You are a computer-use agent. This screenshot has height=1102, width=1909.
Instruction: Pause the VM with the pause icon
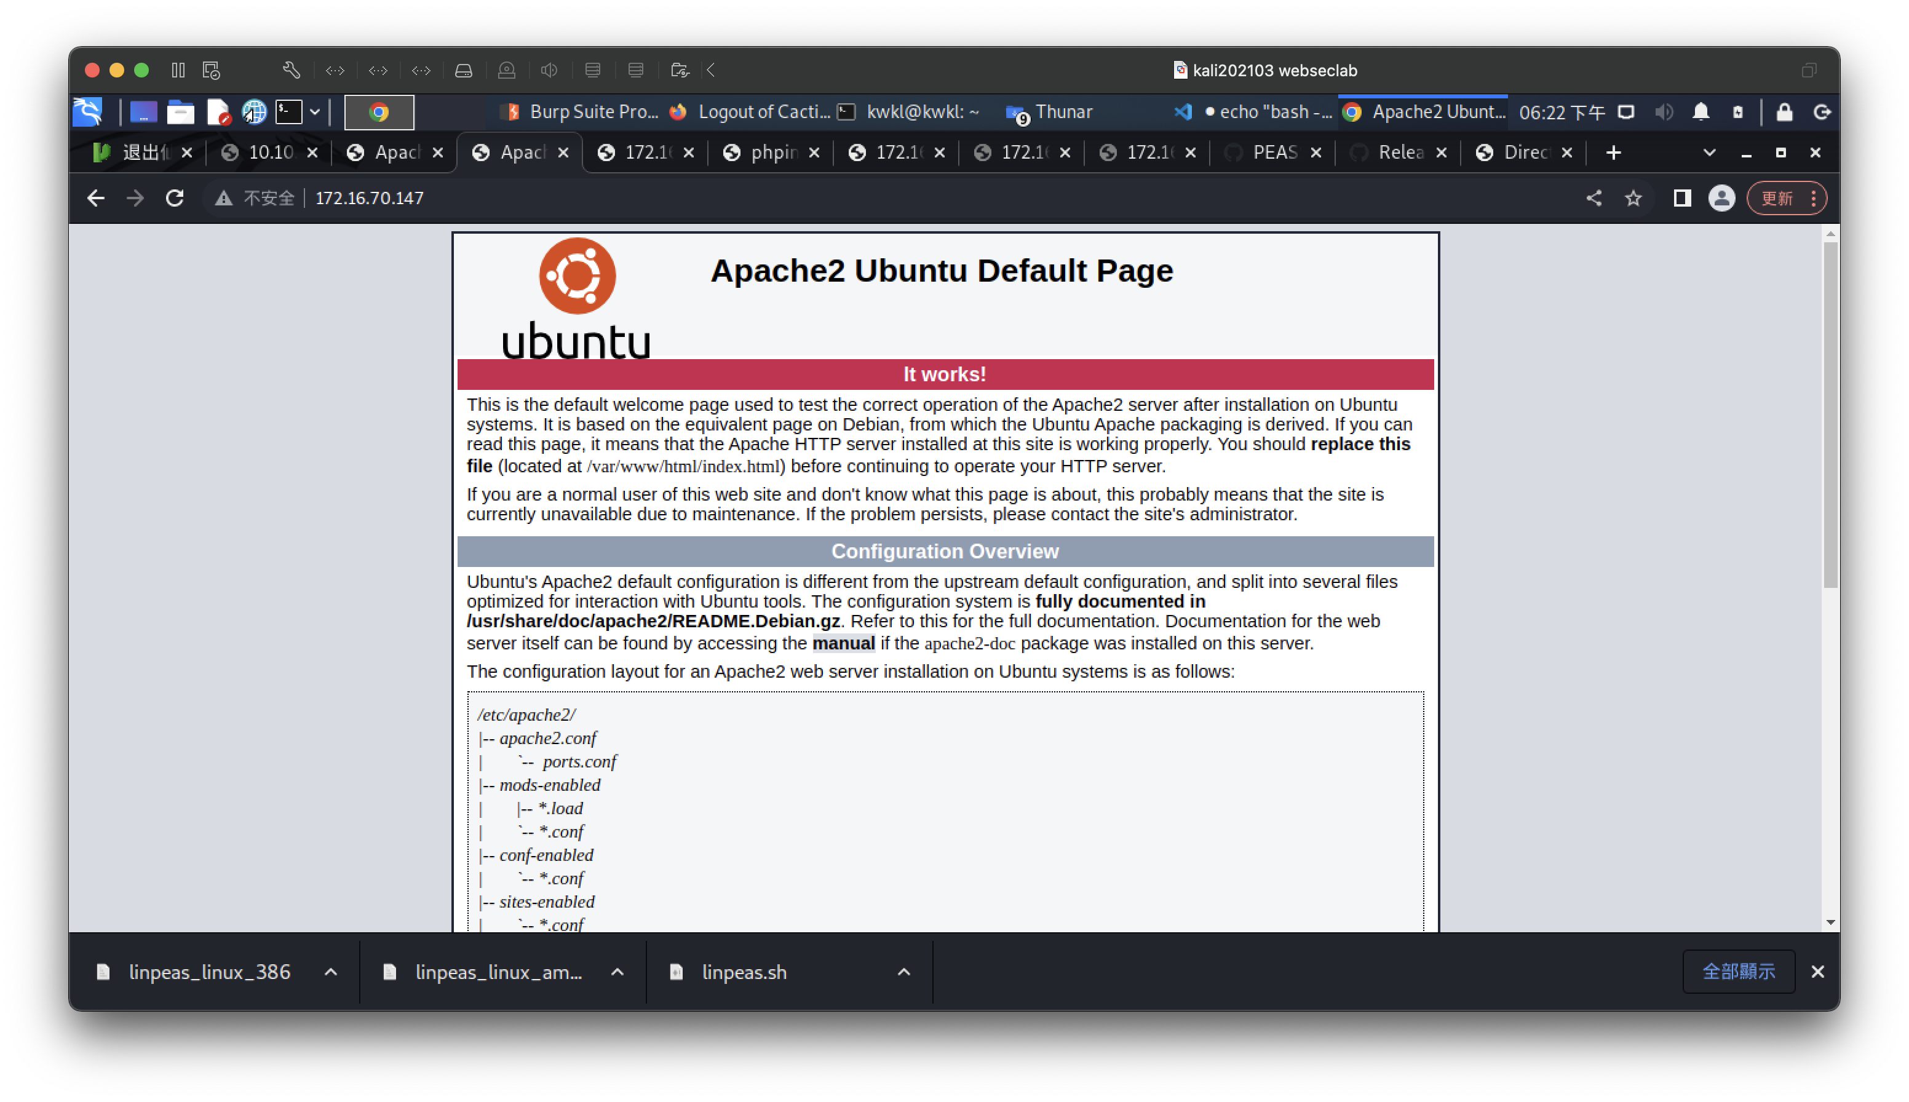178,70
